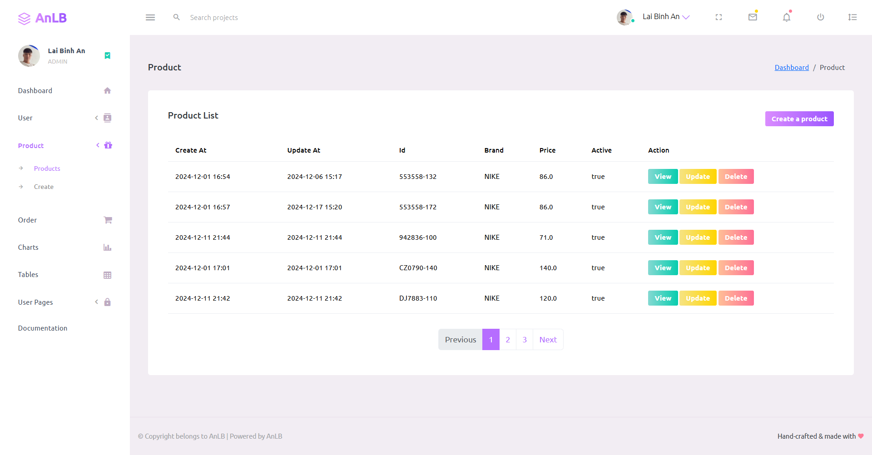Click the Order cart icon

[x=108, y=220]
